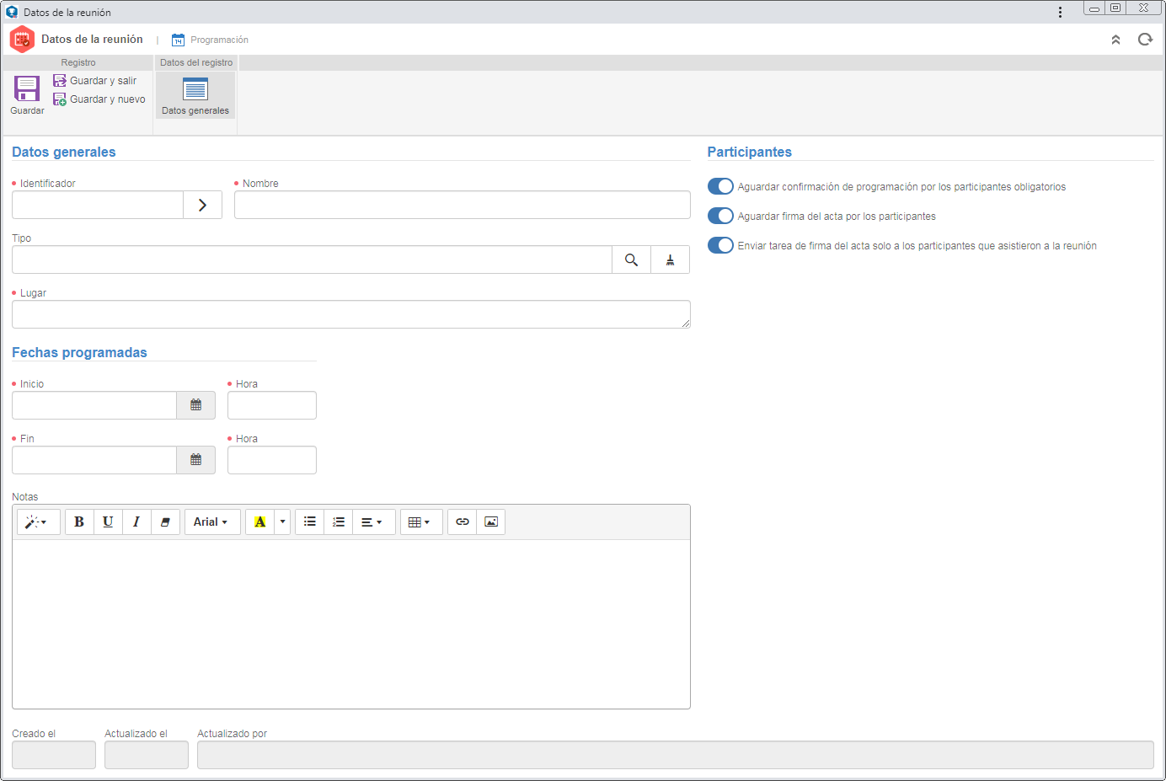Screen dimensions: 1166x781
Task: Insert an unordered bullet list
Action: [310, 522]
